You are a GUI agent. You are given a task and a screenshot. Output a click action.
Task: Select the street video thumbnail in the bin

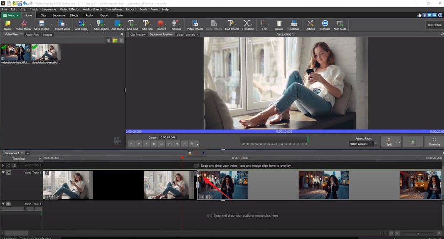(15, 52)
